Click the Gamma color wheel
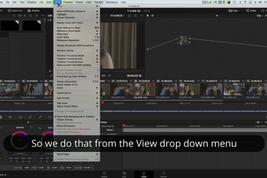This screenshot has height=178, width=267. (20, 140)
